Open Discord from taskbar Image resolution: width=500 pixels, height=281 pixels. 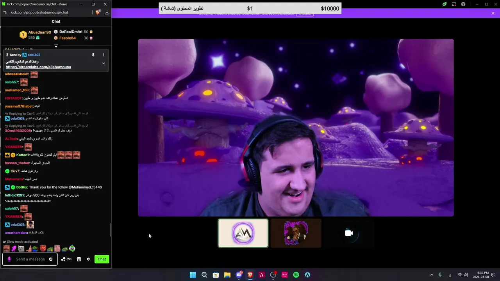[x=239, y=275]
